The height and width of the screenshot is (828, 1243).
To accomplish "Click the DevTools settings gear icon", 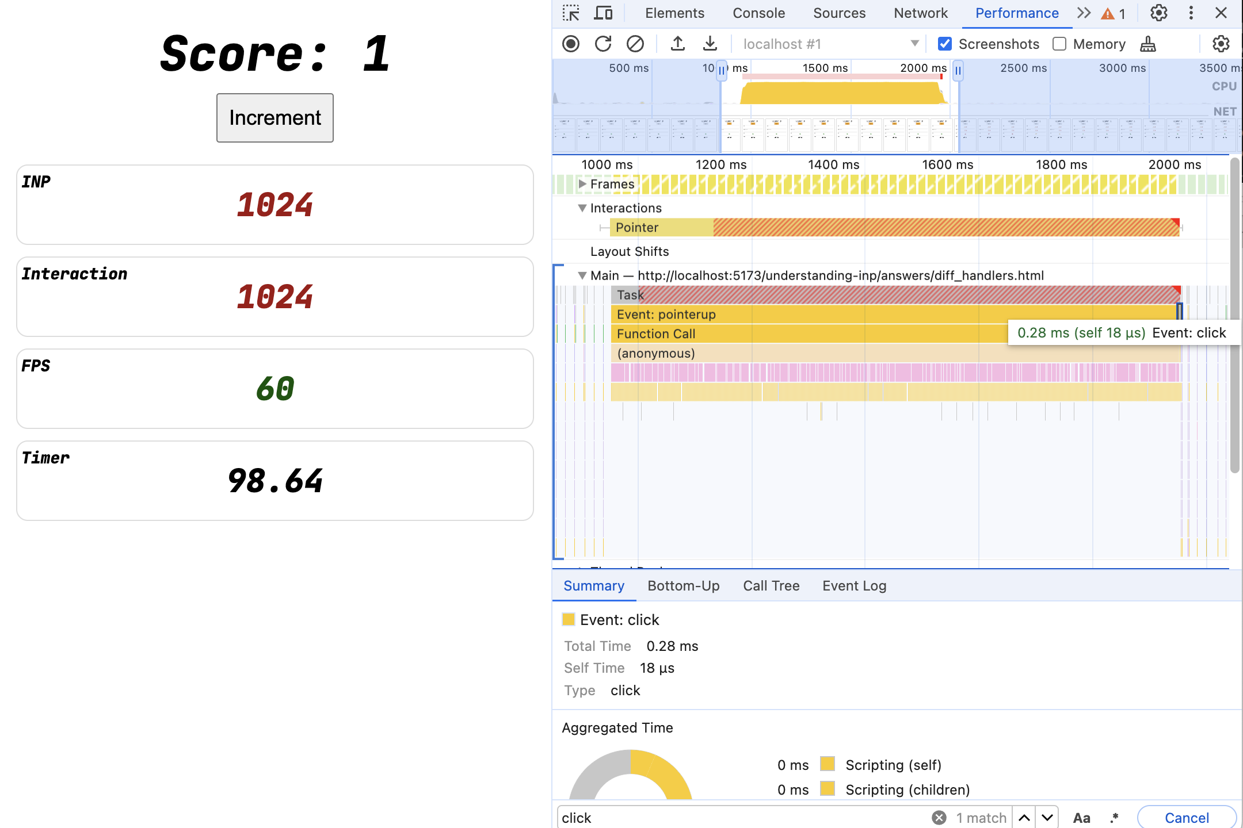I will click(x=1159, y=13).
